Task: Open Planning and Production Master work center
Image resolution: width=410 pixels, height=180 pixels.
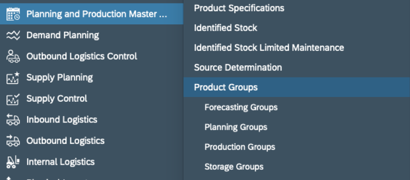Action: pos(91,14)
